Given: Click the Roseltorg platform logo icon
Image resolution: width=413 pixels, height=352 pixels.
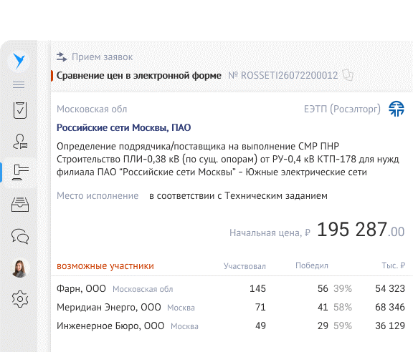Looking at the screenshot, I should [x=397, y=109].
